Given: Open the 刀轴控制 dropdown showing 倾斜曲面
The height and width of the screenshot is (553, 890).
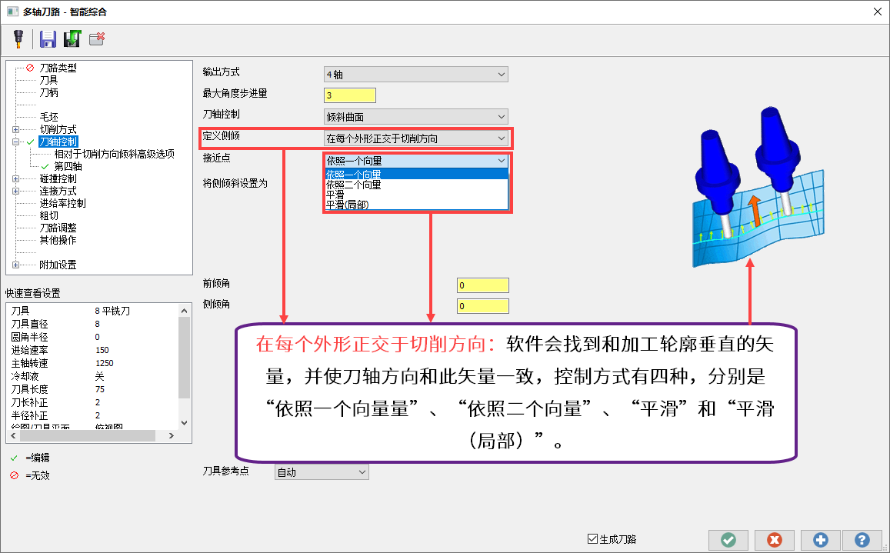Looking at the screenshot, I should (415, 116).
